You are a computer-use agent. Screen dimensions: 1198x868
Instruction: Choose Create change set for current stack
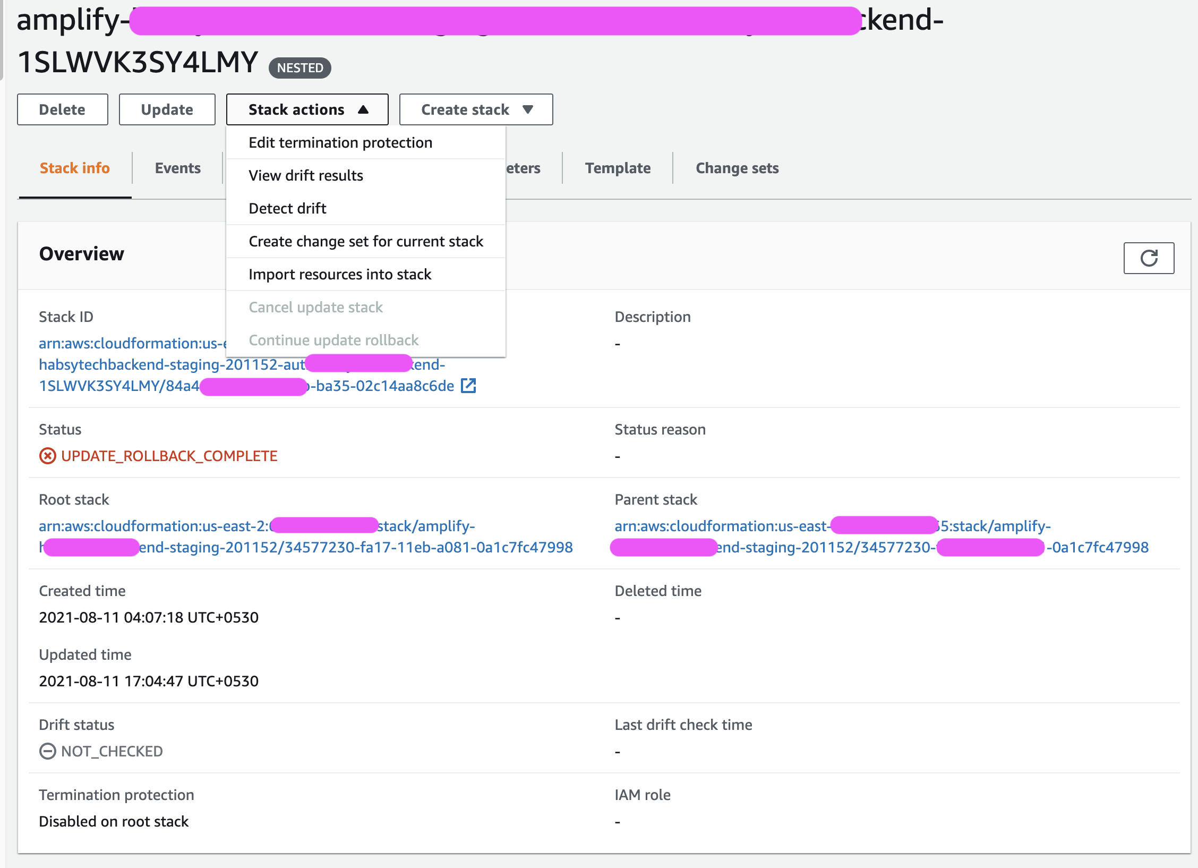point(366,241)
